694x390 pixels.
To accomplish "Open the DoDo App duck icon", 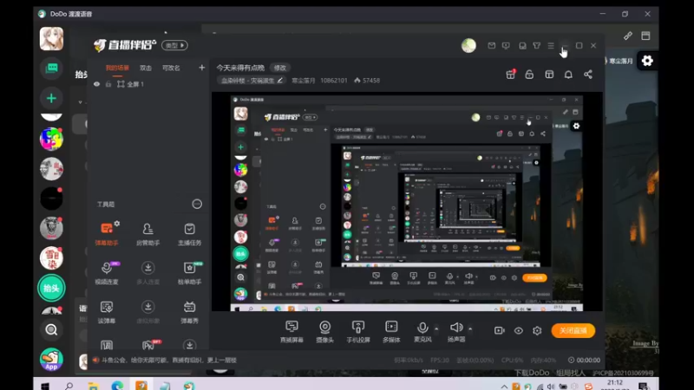I will coord(51,360).
